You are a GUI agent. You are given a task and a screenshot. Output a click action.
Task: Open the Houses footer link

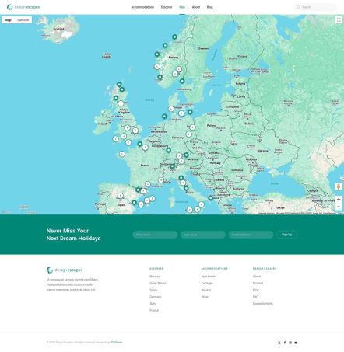pyautogui.click(x=206, y=290)
